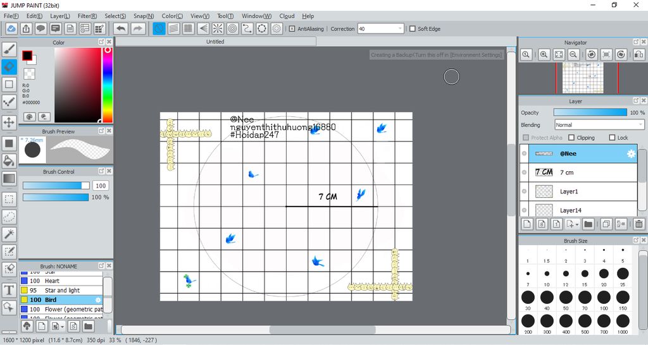Click the Navigator canvas thumbnail

(x=583, y=78)
